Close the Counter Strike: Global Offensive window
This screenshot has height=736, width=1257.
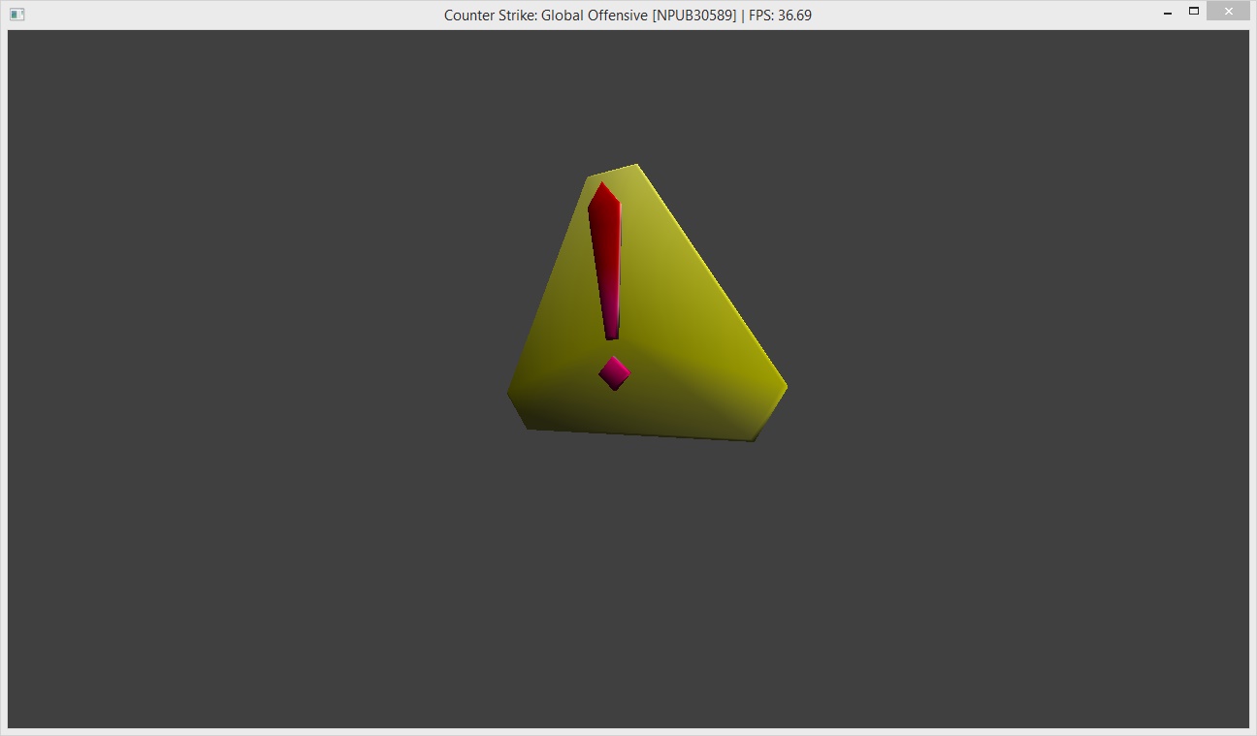tap(1228, 12)
